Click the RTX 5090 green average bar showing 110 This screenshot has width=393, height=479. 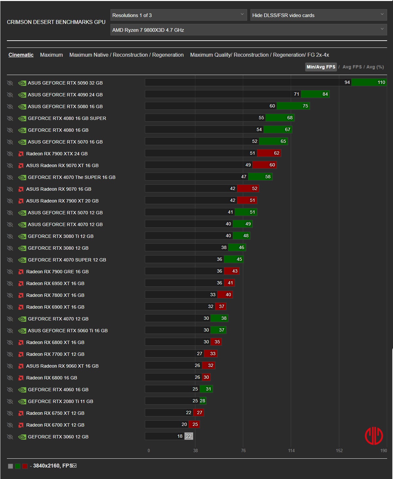coord(369,82)
